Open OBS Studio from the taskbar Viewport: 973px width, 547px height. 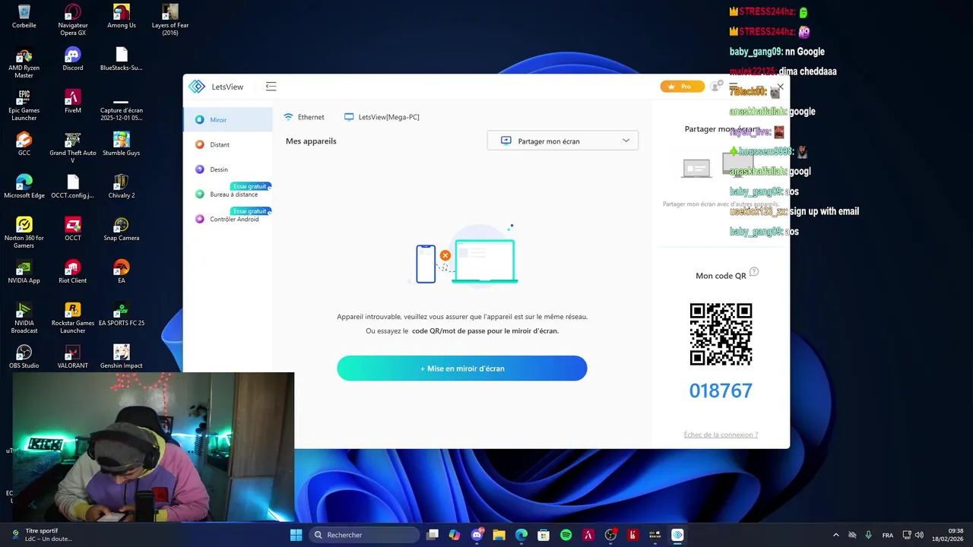(610, 535)
